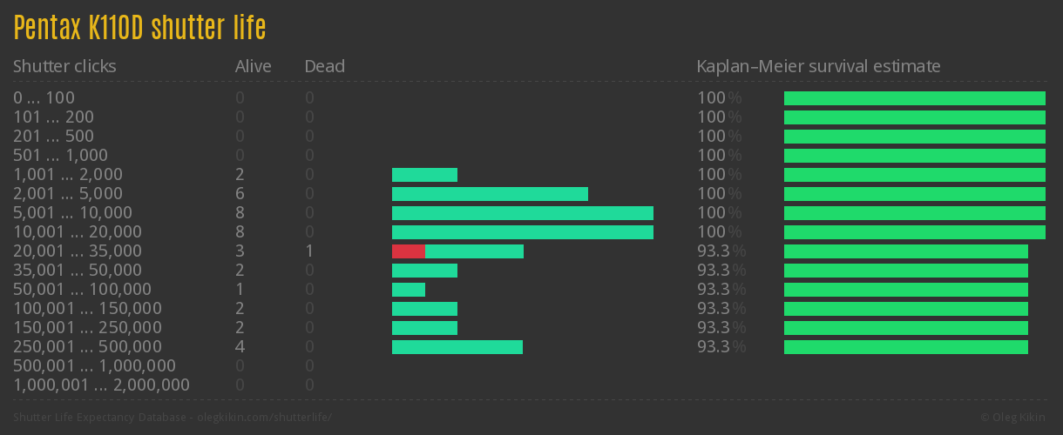Click the "Dead" column header
This screenshot has width=1063, height=435.
coord(324,66)
